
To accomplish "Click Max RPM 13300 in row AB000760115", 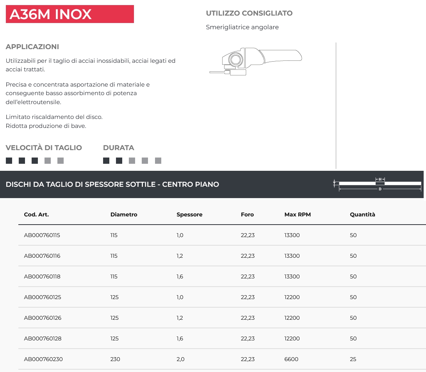I will pyautogui.click(x=292, y=235).
